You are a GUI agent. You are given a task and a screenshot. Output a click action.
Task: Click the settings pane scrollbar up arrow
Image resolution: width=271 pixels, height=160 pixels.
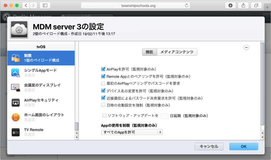262,133
